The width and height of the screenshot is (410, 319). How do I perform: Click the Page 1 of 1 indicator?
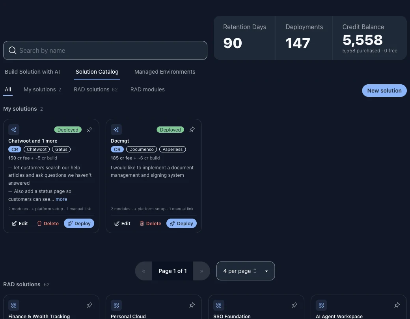pos(173,271)
